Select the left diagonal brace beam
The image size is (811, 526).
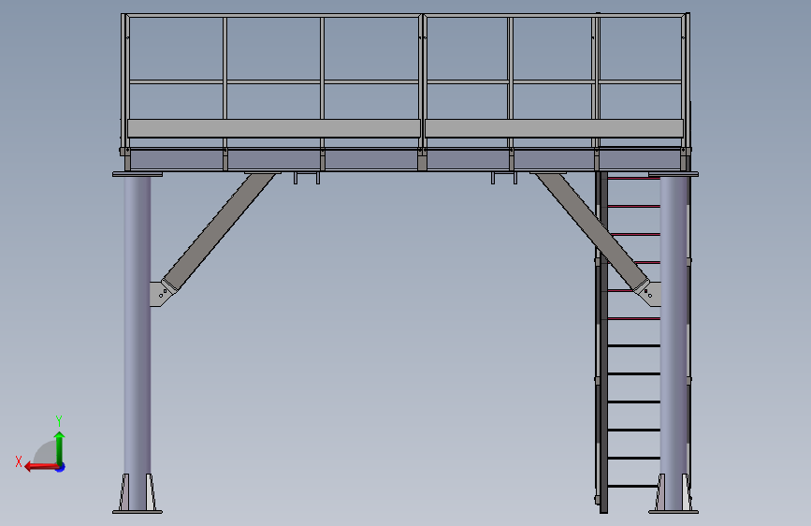(x=219, y=231)
